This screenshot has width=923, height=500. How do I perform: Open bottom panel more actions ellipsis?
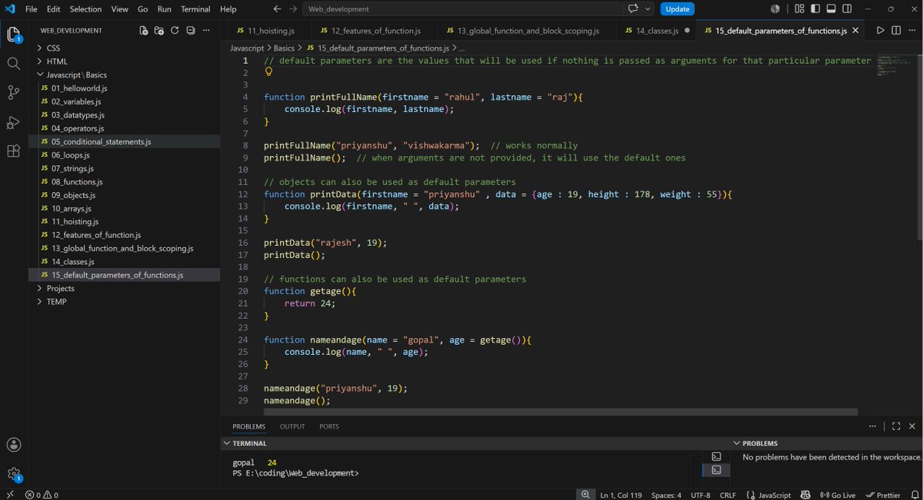(872, 426)
